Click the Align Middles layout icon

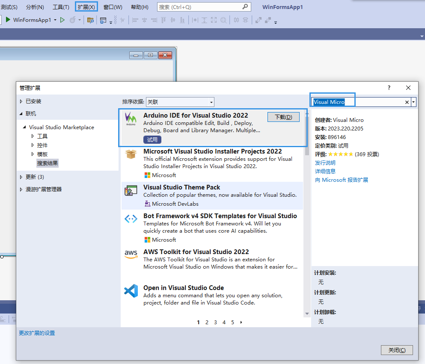[173, 20]
